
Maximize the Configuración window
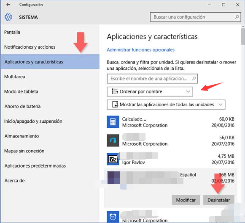click(x=223, y=5)
